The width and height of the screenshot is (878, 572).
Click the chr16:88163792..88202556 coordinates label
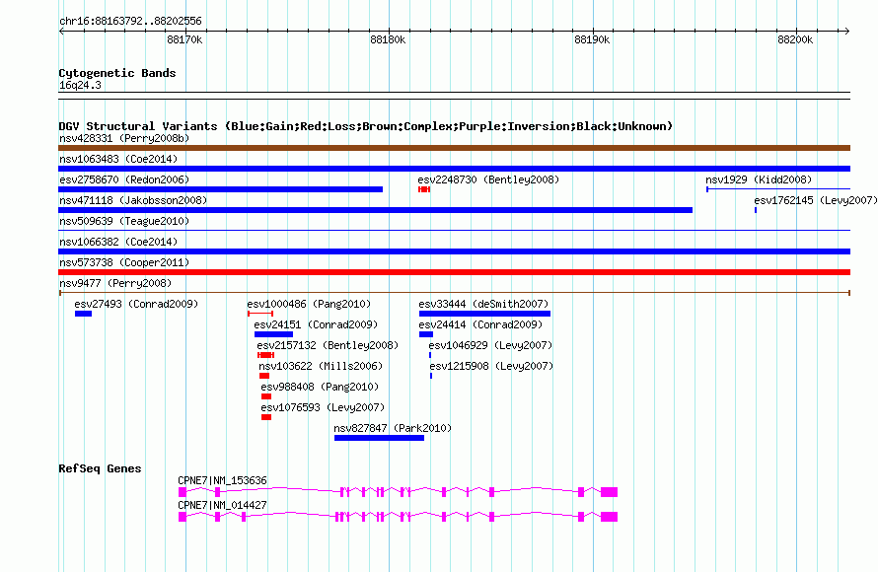pyautogui.click(x=130, y=21)
